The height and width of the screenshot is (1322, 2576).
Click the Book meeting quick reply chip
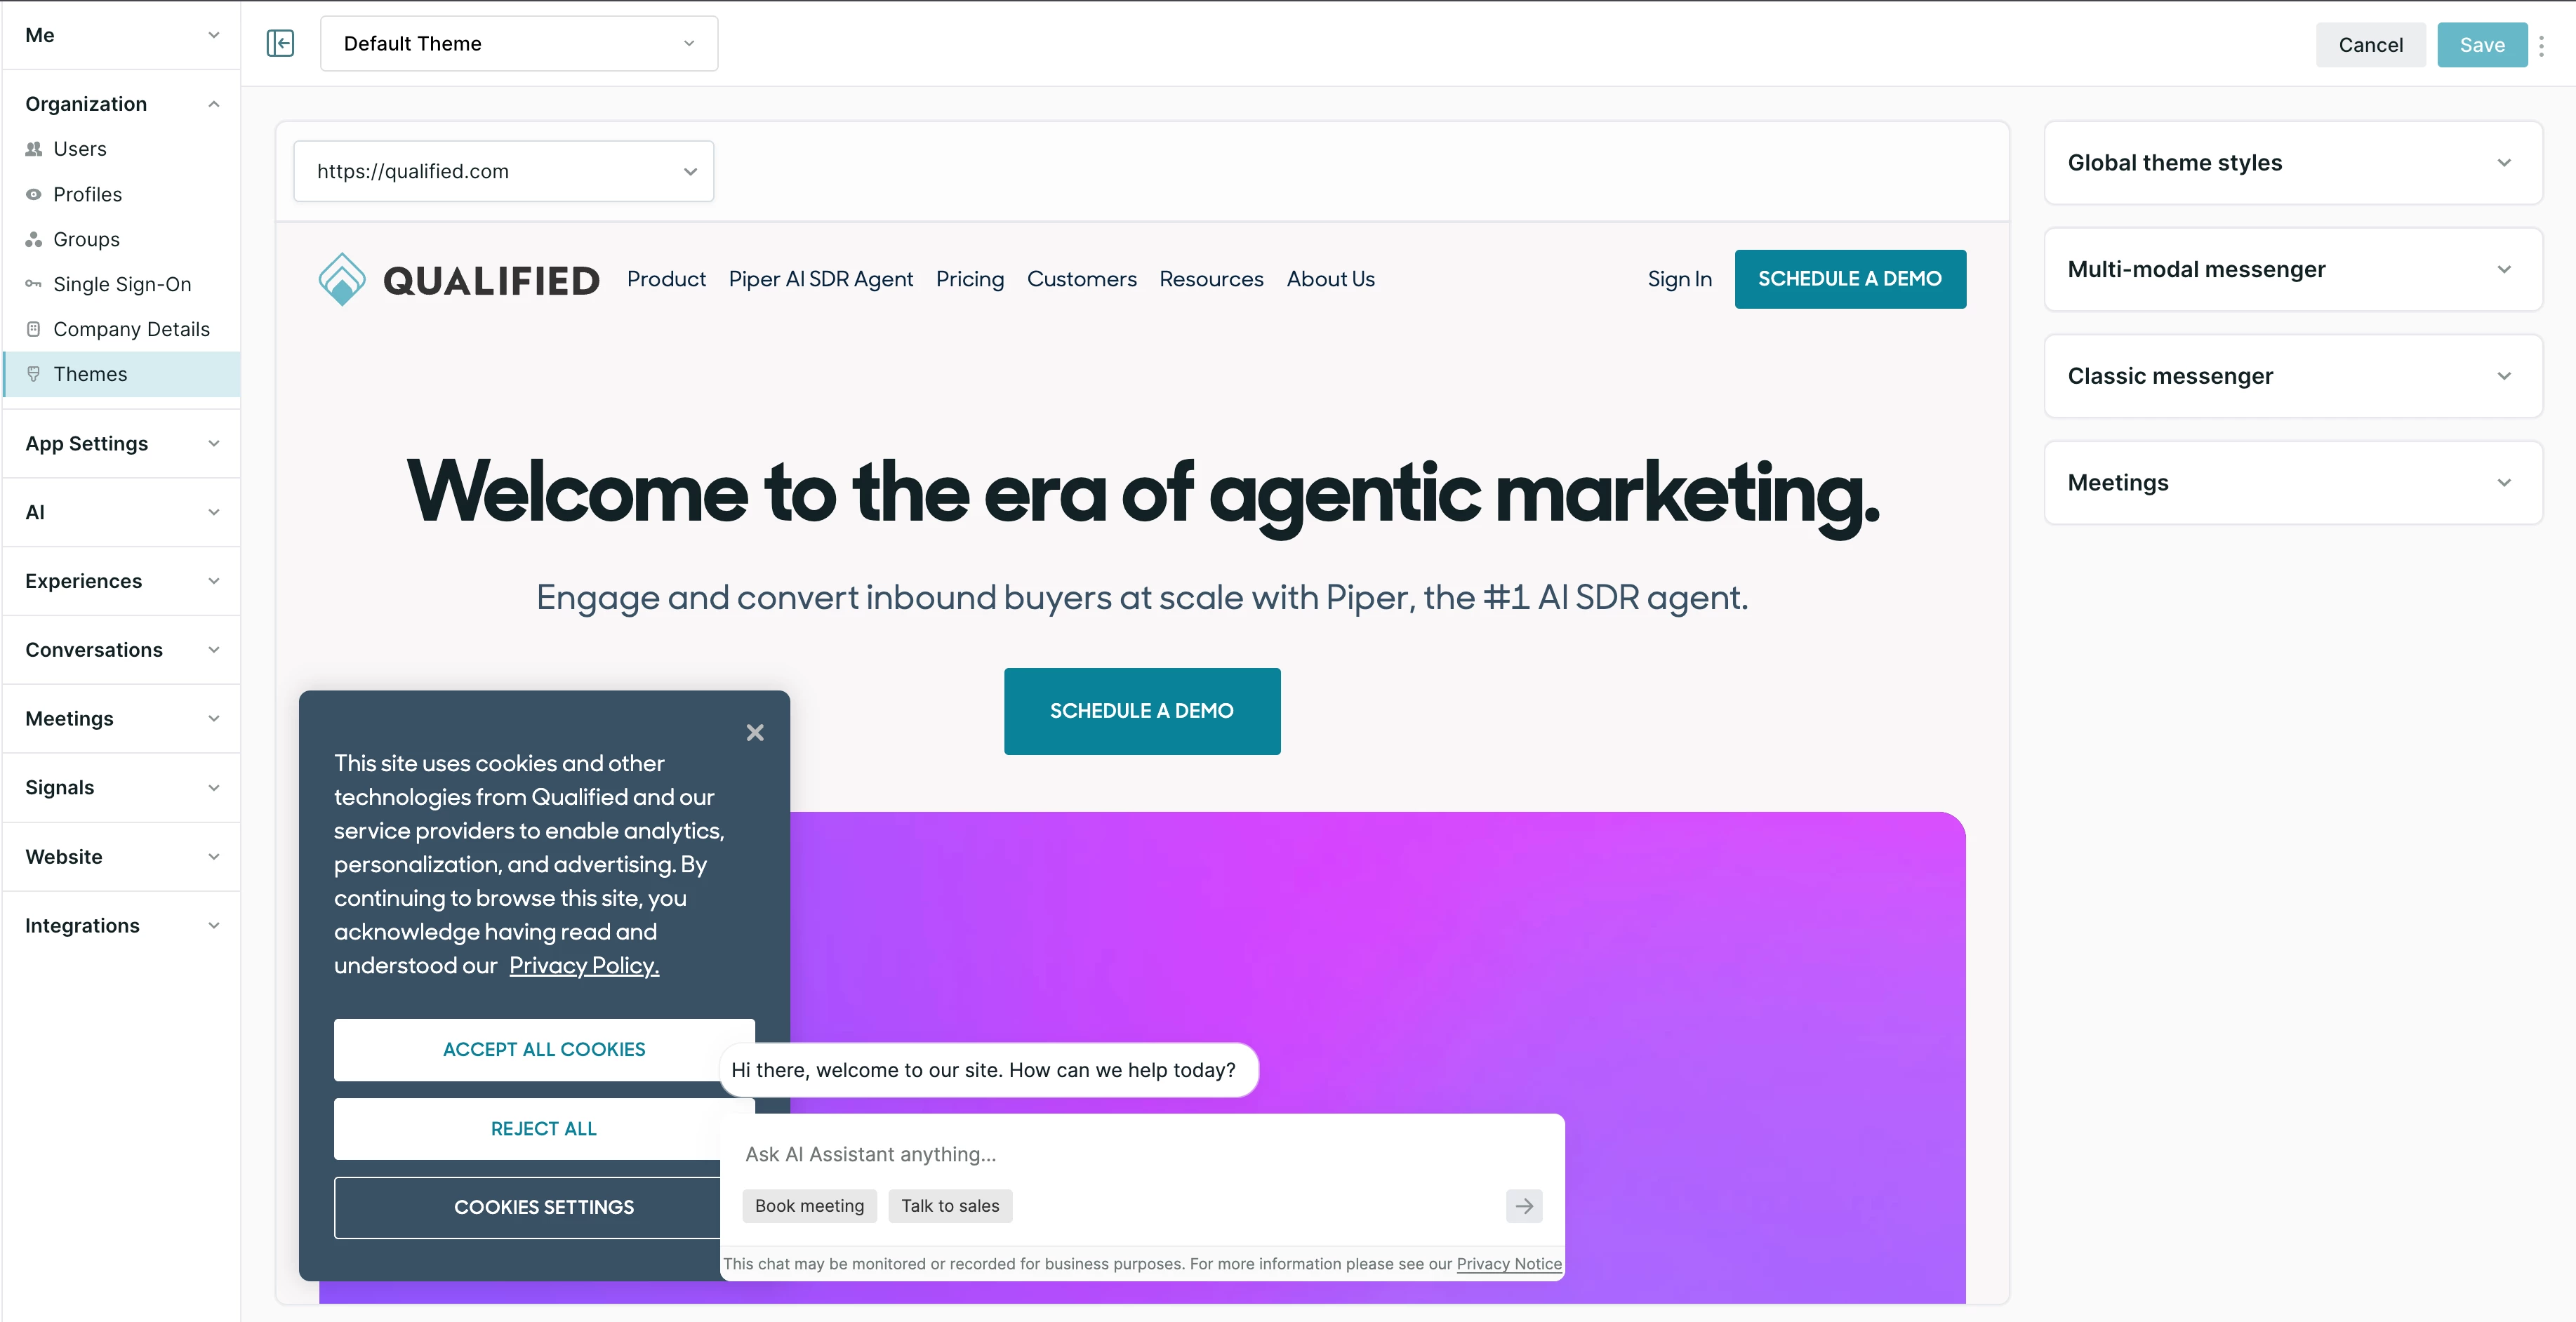[x=809, y=1206]
